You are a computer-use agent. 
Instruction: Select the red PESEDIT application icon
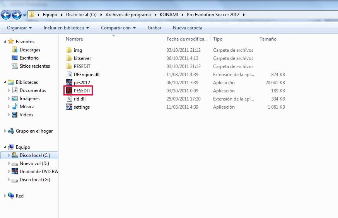point(69,91)
